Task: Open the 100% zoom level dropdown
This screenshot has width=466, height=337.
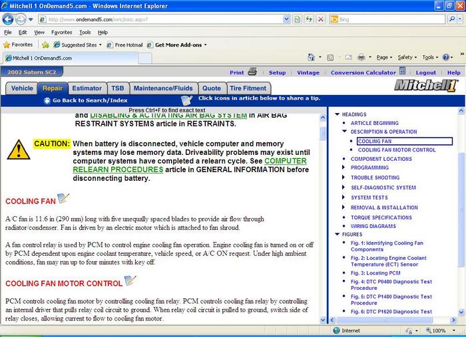Action: point(454,330)
